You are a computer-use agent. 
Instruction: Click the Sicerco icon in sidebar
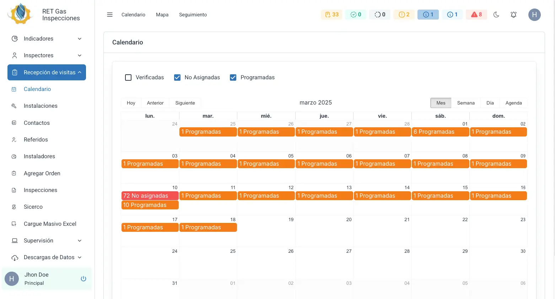coord(14,207)
